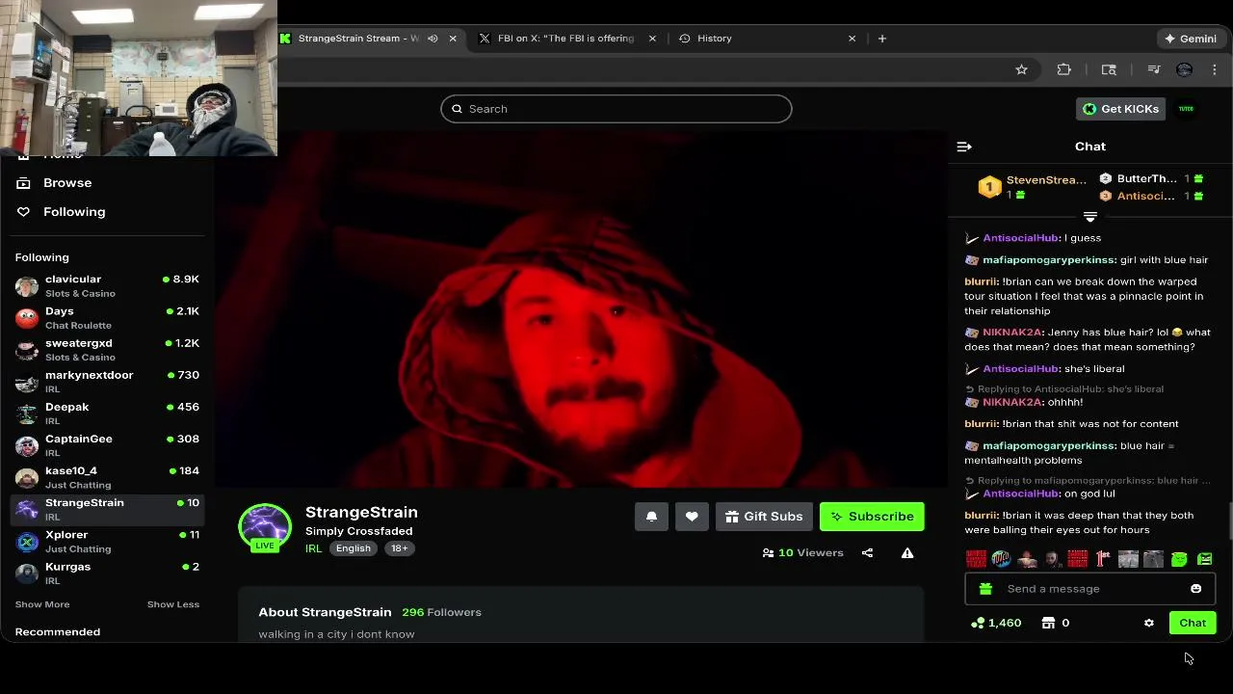Click ButterTh... in gift leaderboard
1233x694 pixels.
point(1146,178)
